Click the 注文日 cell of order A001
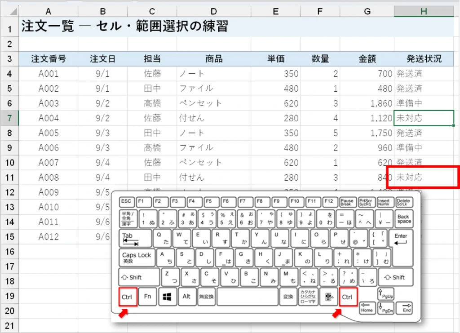This screenshot has height=333, width=460. click(103, 74)
